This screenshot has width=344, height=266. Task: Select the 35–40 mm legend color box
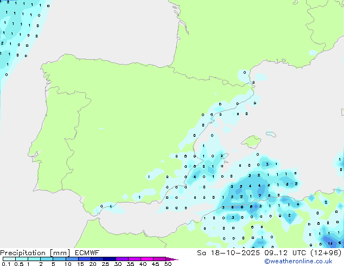point(135,259)
